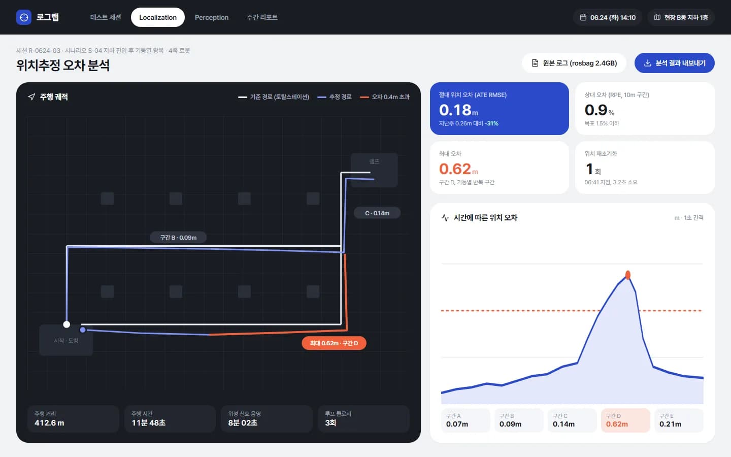Select the highlighted 구간 D 0.62m chip
The image size is (731, 457).
click(x=625, y=420)
